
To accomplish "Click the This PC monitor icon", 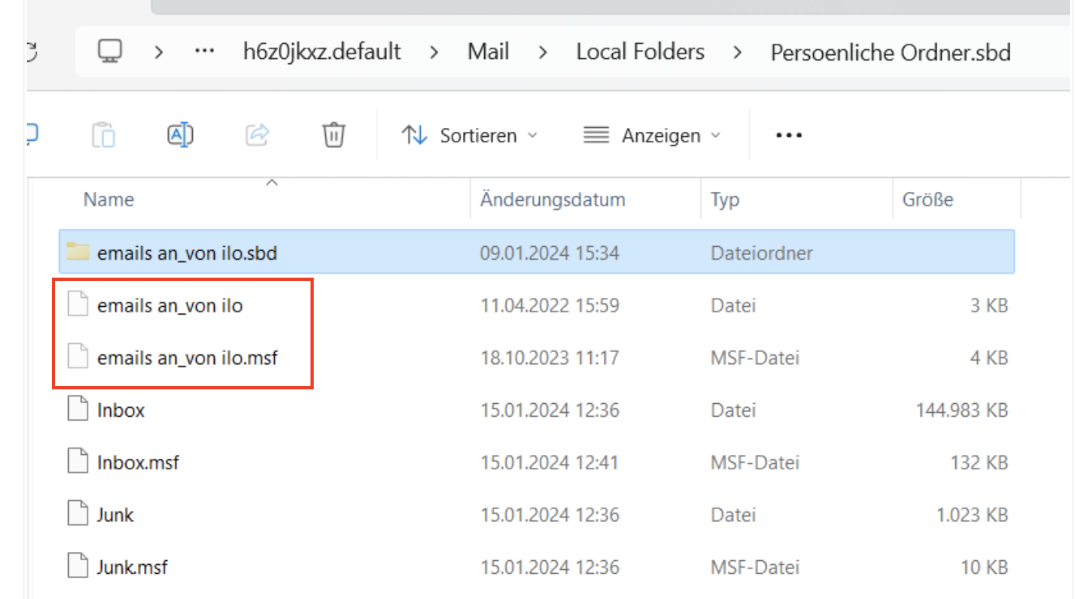I will pyautogui.click(x=109, y=52).
